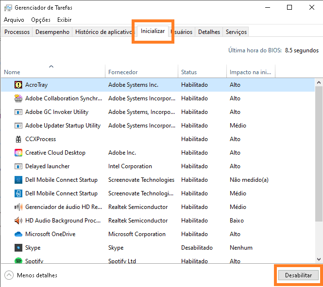
Task: Select the Skype entry name
Action: (33, 248)
